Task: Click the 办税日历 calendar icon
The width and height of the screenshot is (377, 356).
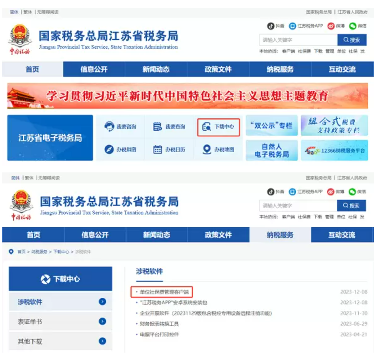Action: (x=158, y=149)
